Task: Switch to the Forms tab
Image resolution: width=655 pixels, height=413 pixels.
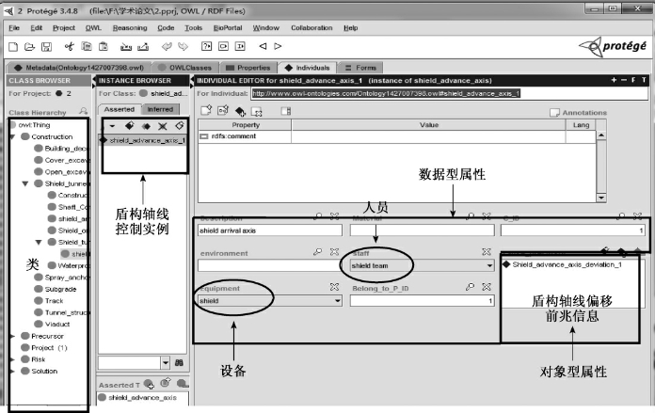Action: pos(361,68)
